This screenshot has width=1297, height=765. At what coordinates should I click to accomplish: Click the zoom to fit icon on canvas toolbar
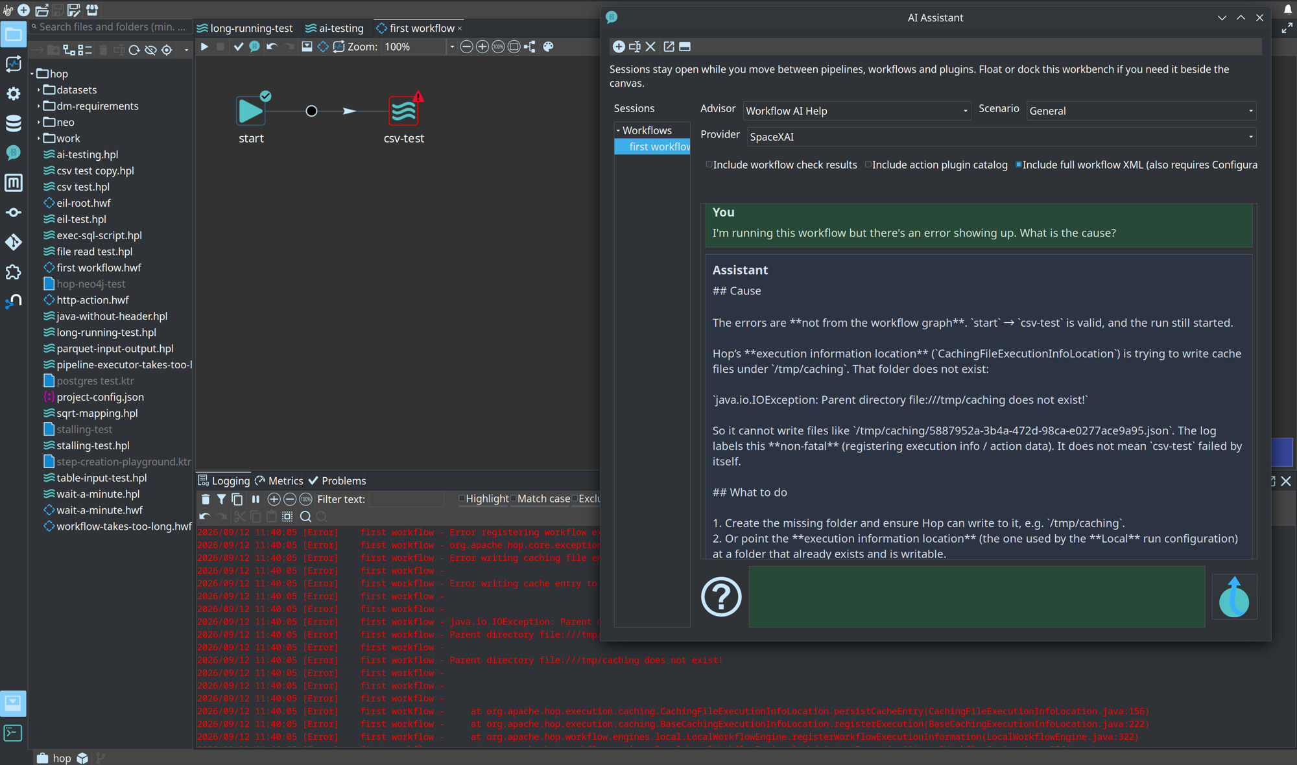(x=514, y=47)
